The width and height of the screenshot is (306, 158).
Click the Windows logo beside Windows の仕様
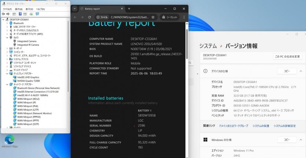(205, 140)
